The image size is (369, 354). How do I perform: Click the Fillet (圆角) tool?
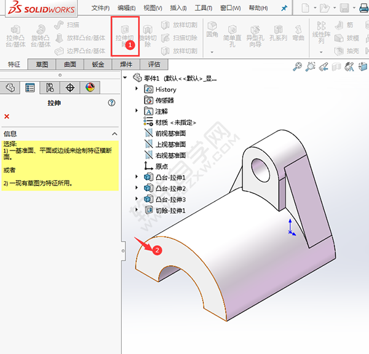[x=212, y=29]
